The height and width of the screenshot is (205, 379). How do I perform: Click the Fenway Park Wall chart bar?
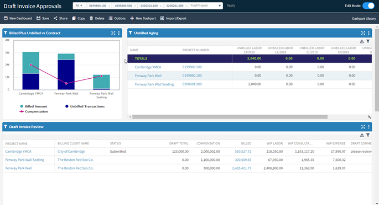[x=66, y=72]
